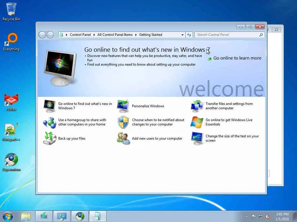Expand the address bar history dropdown
The width and height of the screenshot is (297, 222).
[x=182, y=35]
